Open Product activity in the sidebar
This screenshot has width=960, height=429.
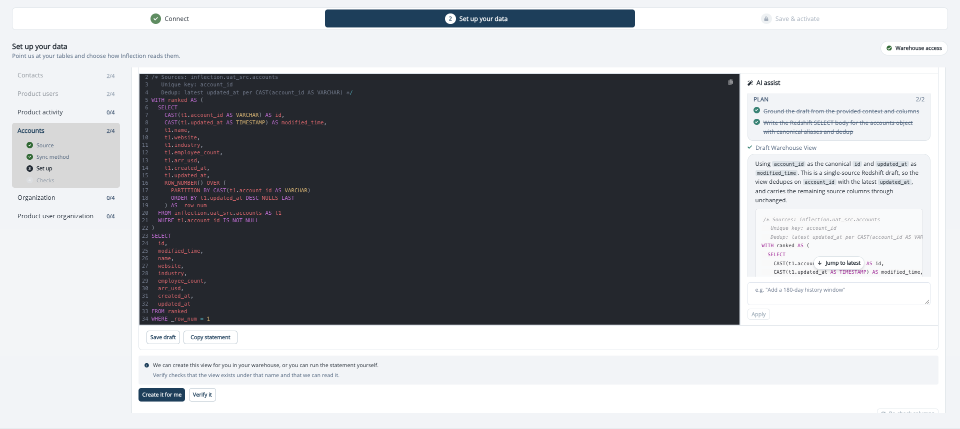[66, 112]
